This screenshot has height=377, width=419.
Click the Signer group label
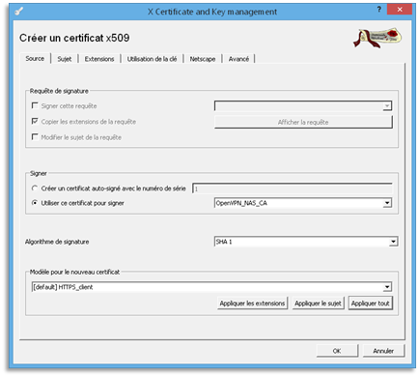click(x=39, y=173)
